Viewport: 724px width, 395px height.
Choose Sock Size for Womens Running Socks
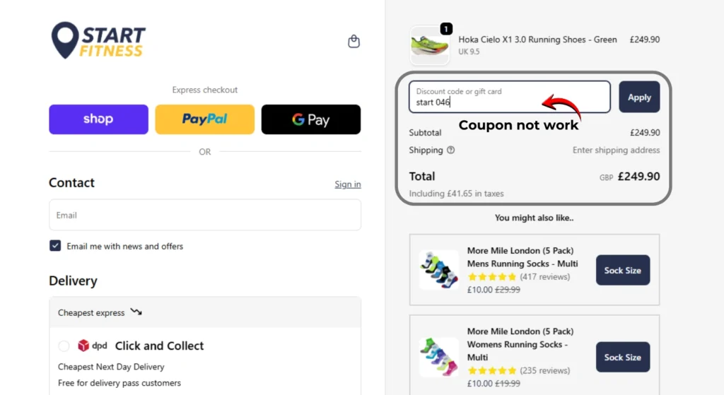point(622,357)
